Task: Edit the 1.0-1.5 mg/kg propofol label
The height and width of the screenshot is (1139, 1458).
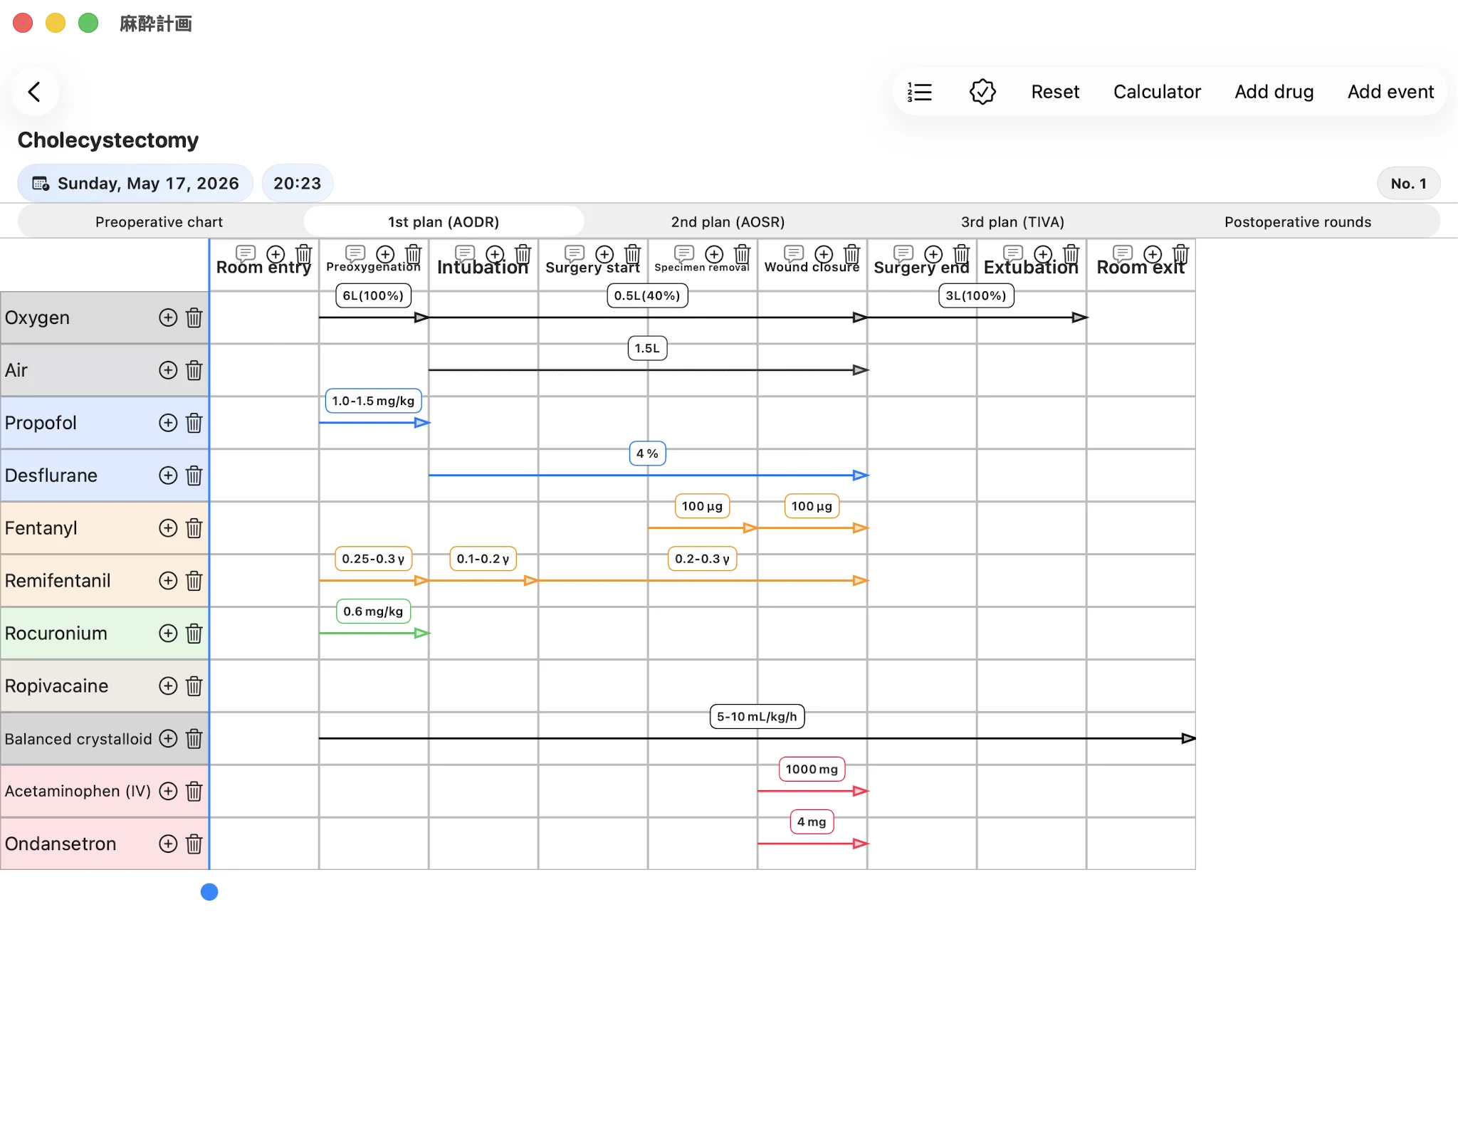Action: tap(373, 401)
